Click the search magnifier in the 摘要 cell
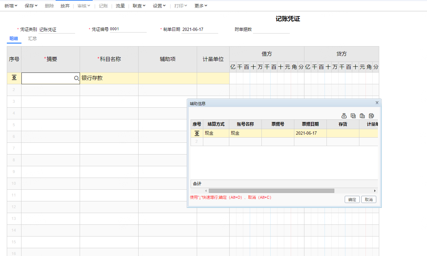This screenshot has height=256, width=427. tap(76, 78)
